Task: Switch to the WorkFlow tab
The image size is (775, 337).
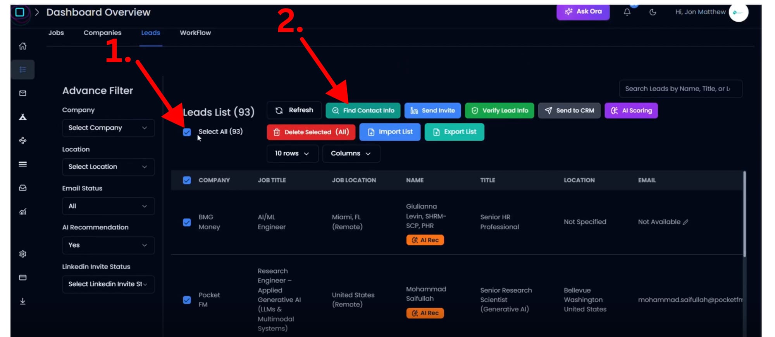Action: 195,33
